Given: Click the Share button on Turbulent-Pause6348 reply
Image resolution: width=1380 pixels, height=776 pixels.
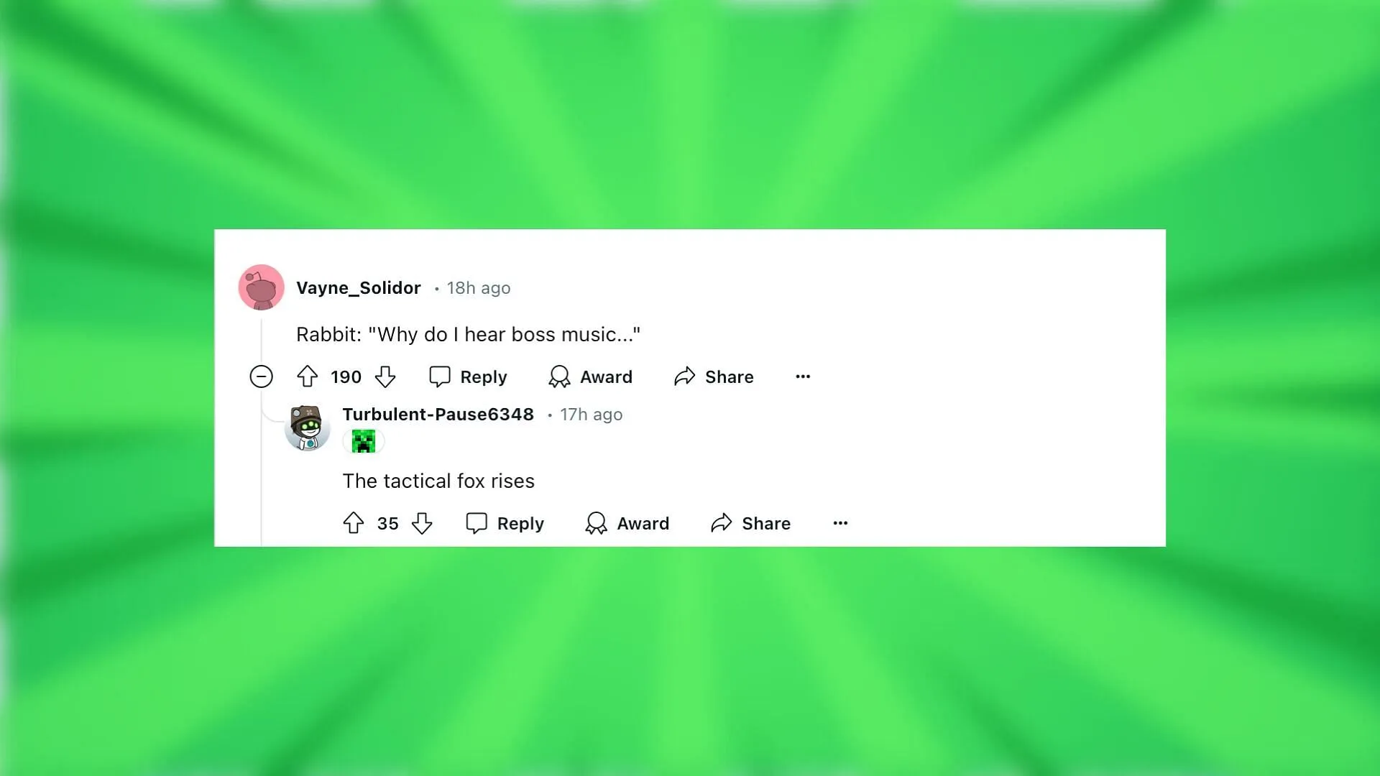Looking at the screenshot, I should (750, 523).
